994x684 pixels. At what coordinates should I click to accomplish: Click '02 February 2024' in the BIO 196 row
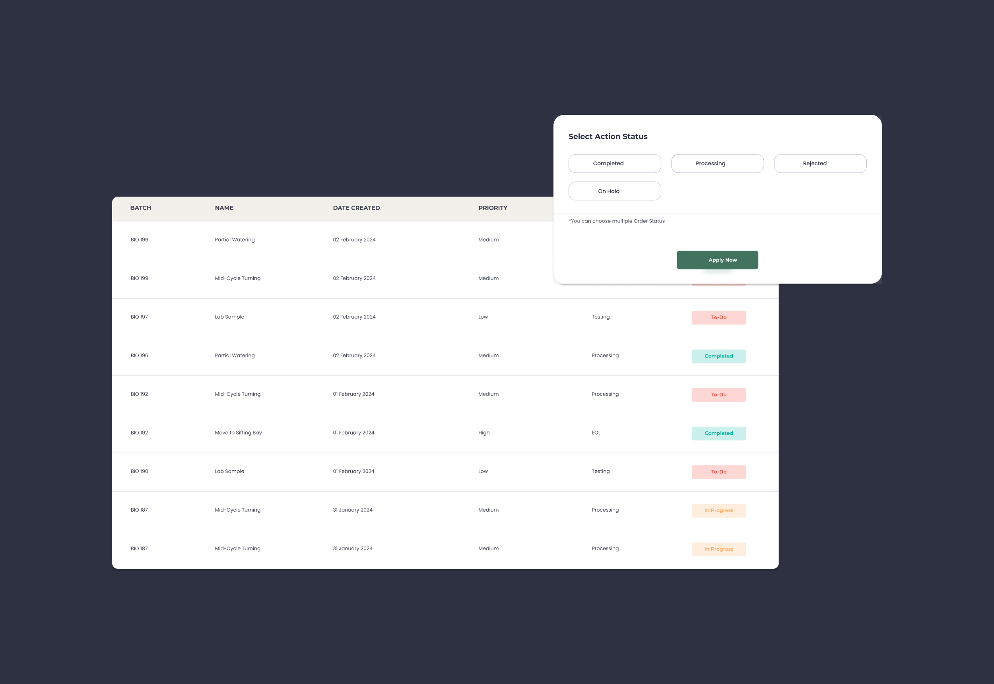pos(354,355)
